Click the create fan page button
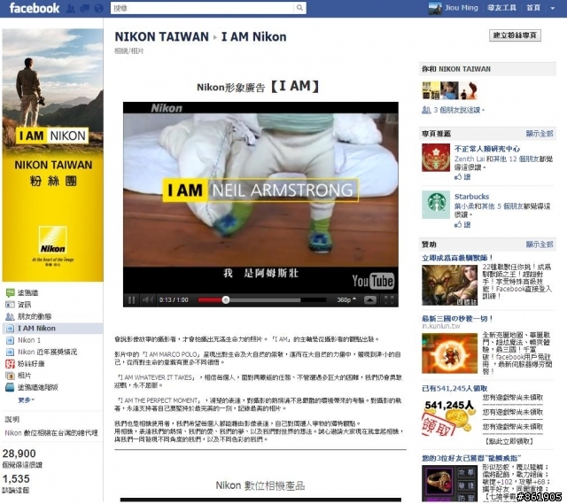567x504 pixels. 515,35
